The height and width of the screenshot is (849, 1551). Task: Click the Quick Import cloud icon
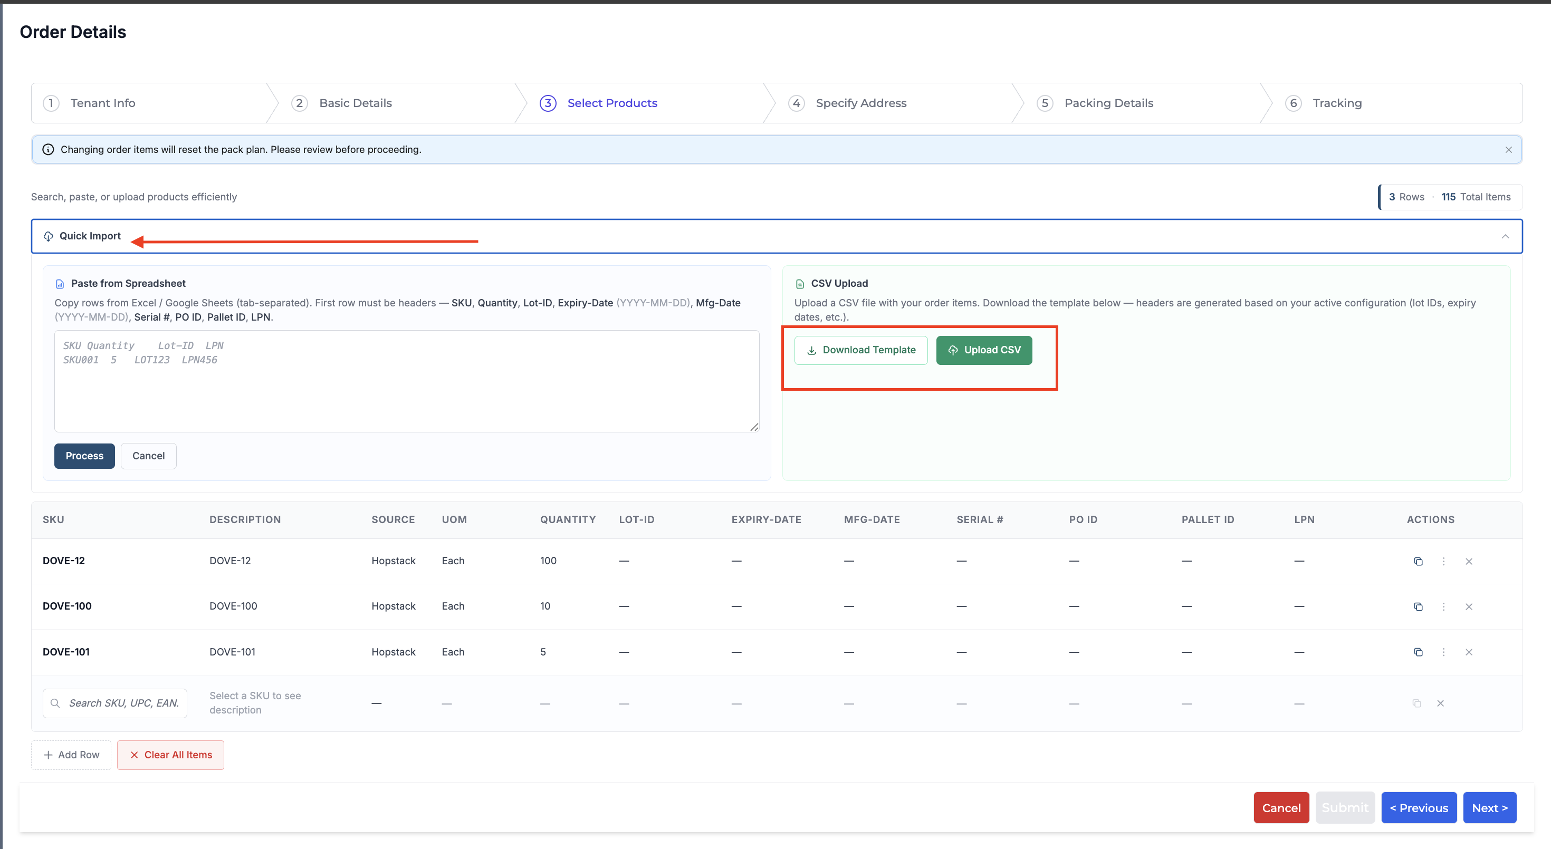point(48,236)
